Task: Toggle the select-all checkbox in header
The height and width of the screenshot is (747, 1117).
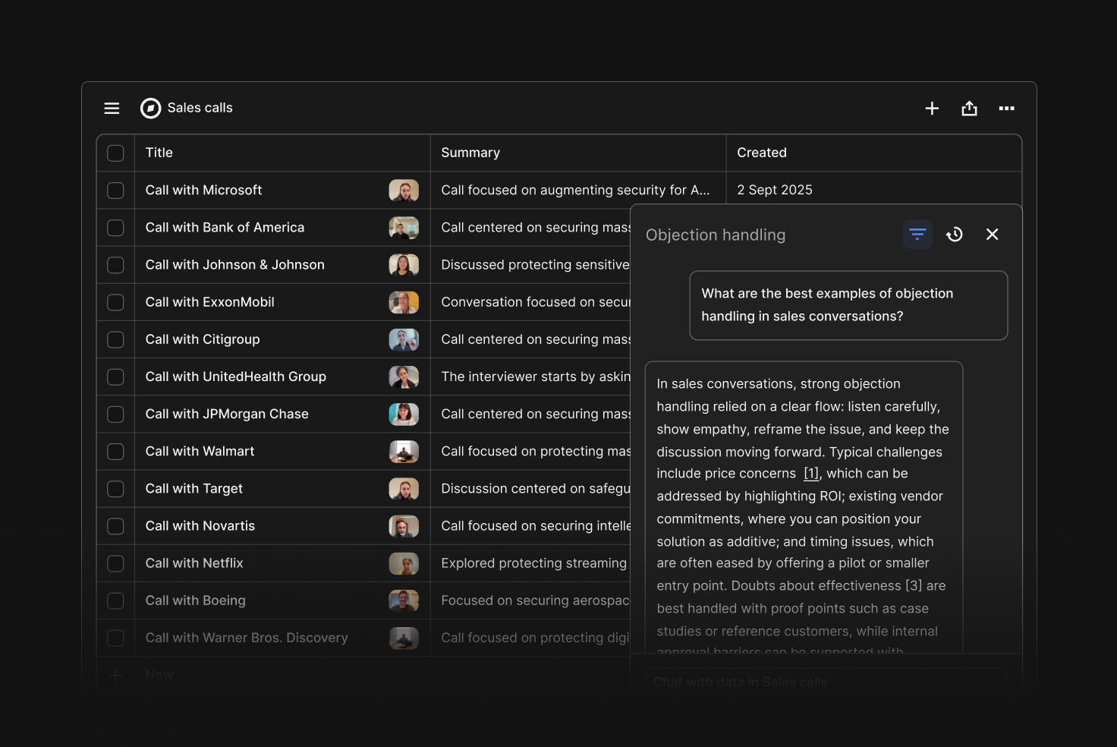Action: 115,153
